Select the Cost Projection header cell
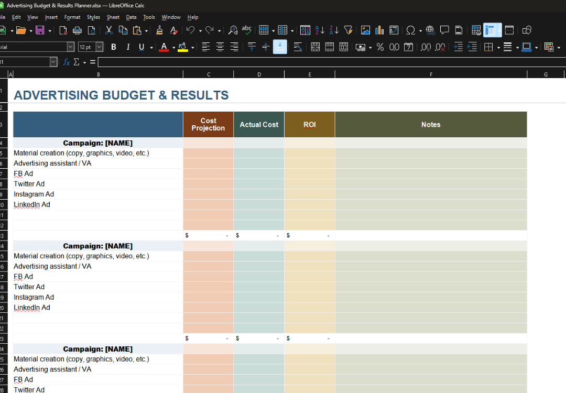The image size is (566, 393). coord(208,125)
